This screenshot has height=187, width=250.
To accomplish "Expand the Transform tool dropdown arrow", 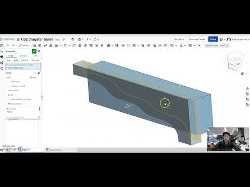I will pos(138,46).
